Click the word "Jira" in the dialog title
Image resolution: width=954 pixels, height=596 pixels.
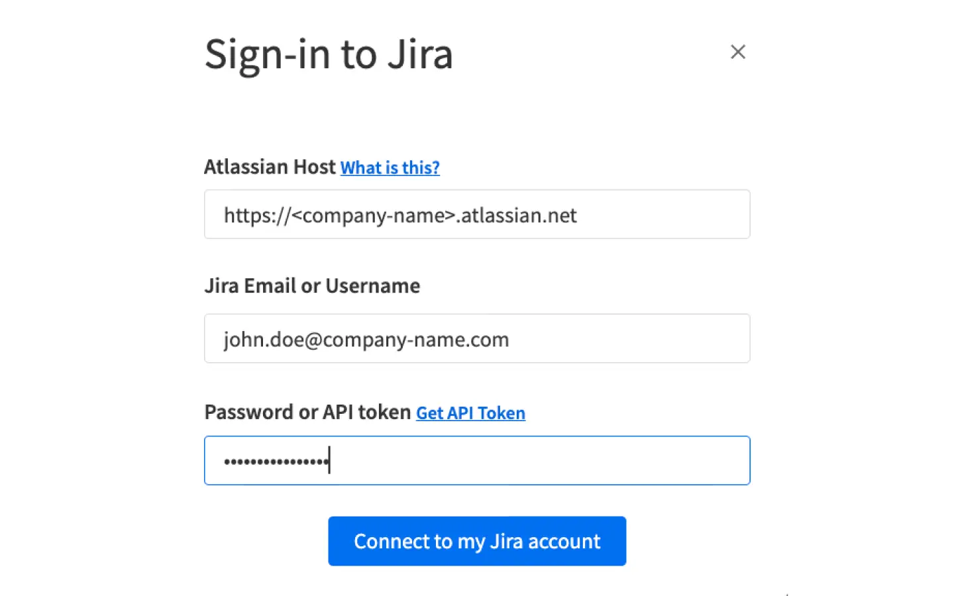[420, 54]
